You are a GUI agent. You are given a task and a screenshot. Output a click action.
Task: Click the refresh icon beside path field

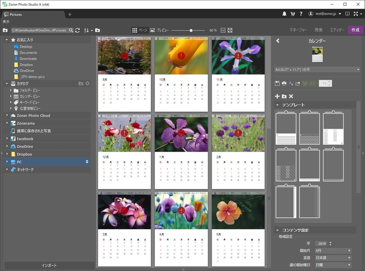tap(78, 30)
